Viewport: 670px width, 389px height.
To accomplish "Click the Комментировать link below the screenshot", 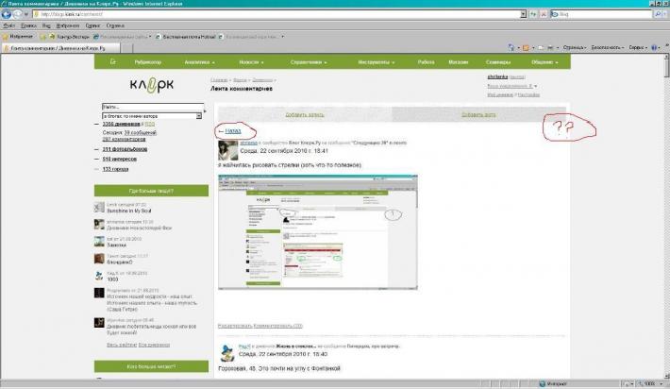I will click(x=278, y=326).
